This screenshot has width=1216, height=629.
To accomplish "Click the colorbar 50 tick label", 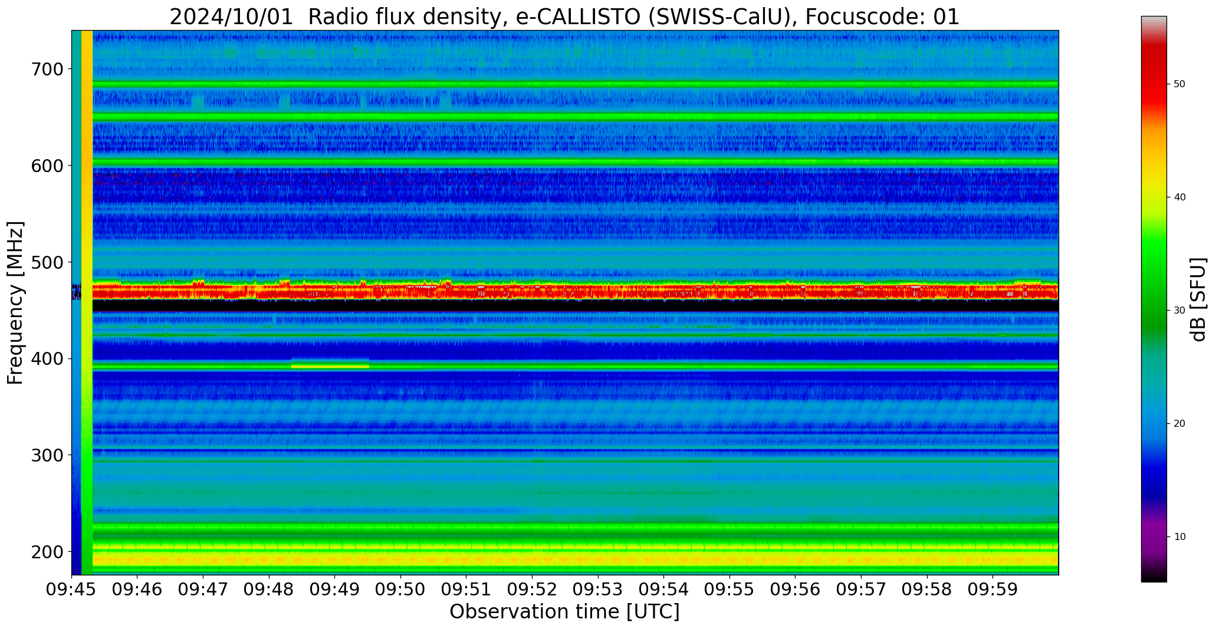I will click(1179, 84).
